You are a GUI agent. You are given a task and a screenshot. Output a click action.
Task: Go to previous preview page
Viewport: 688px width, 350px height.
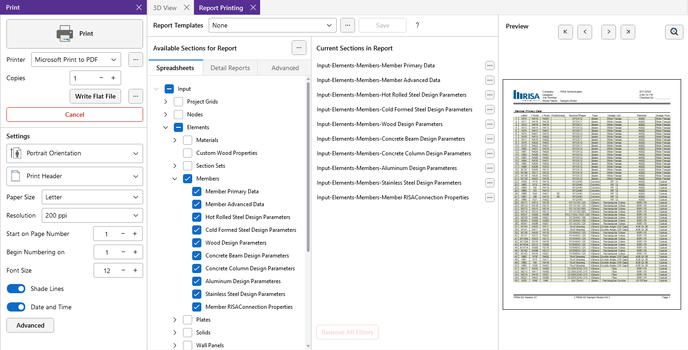[585, 32]
